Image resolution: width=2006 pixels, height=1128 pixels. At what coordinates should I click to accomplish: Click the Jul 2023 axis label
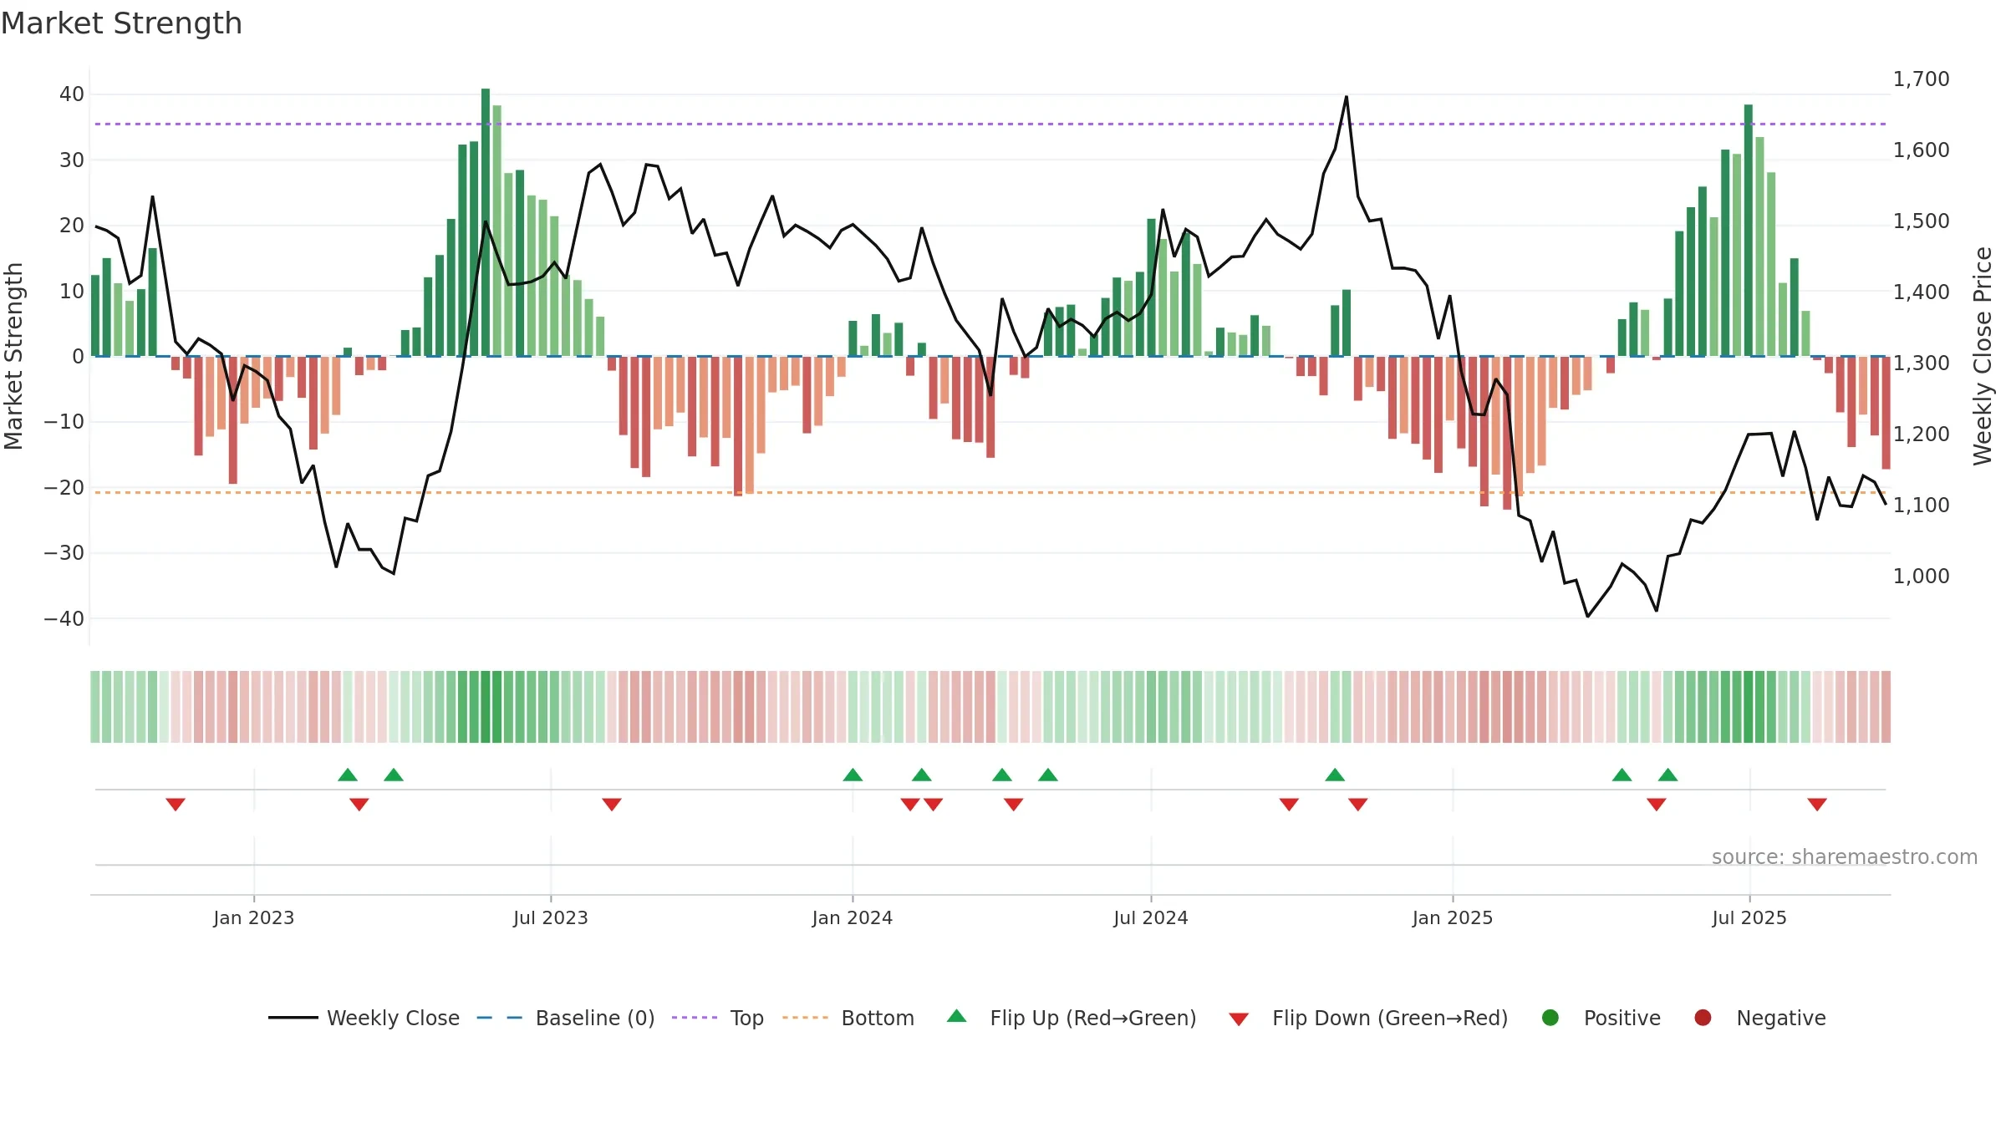(x=551, y=918)
